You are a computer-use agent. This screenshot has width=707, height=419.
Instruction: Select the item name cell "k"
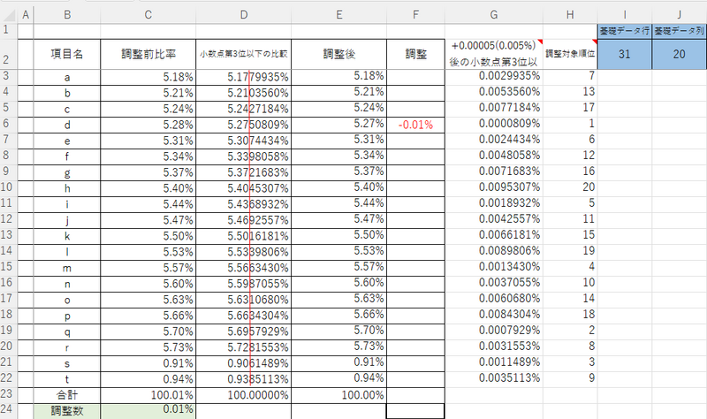click(x=67, y=236)
